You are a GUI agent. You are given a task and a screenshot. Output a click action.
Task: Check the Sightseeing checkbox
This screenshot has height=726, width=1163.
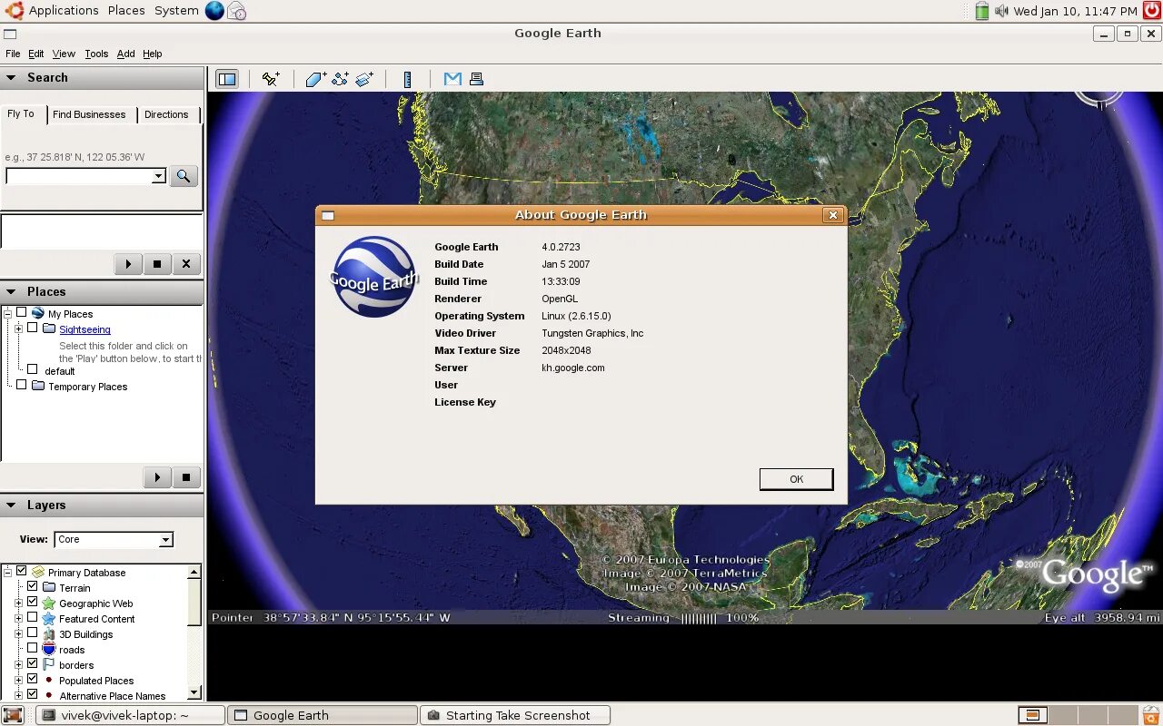pyautogui.click(x=33, y=328)
